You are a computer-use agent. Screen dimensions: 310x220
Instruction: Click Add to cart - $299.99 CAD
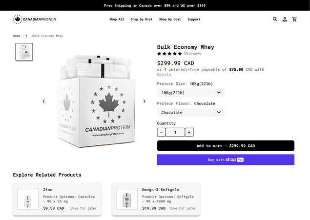pyautogui.click(x=226, y=146)
